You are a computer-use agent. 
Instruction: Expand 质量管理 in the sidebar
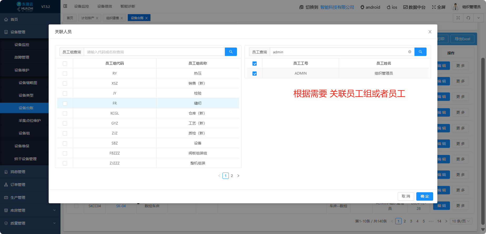30,223
